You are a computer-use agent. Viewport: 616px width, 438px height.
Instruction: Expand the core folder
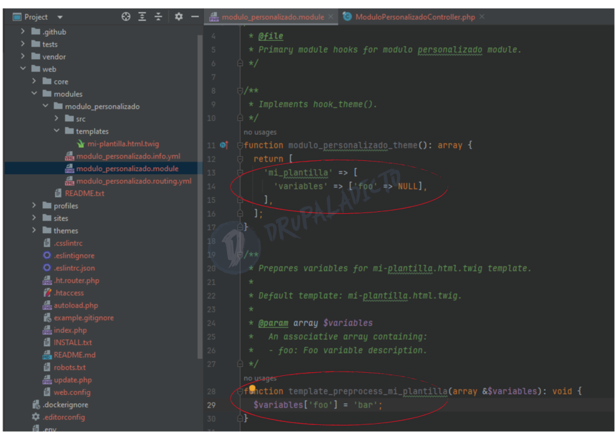(34, 81)
